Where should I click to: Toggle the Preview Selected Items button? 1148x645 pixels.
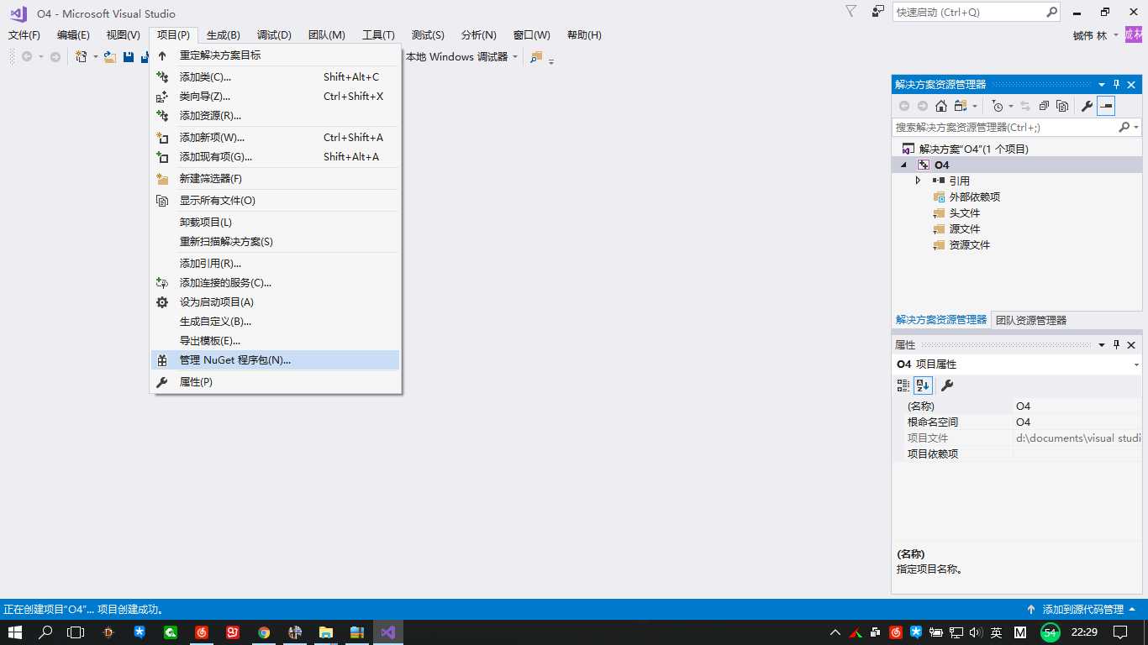coord(1106,106)
